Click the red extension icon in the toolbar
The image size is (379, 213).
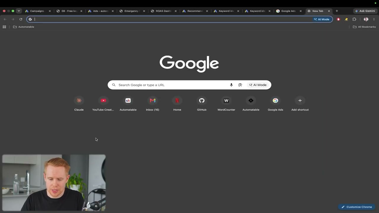(x=338, y=19)
